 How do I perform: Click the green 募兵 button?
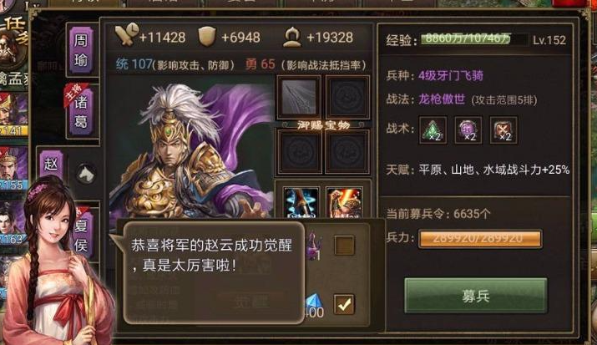(x=476, y=296)
